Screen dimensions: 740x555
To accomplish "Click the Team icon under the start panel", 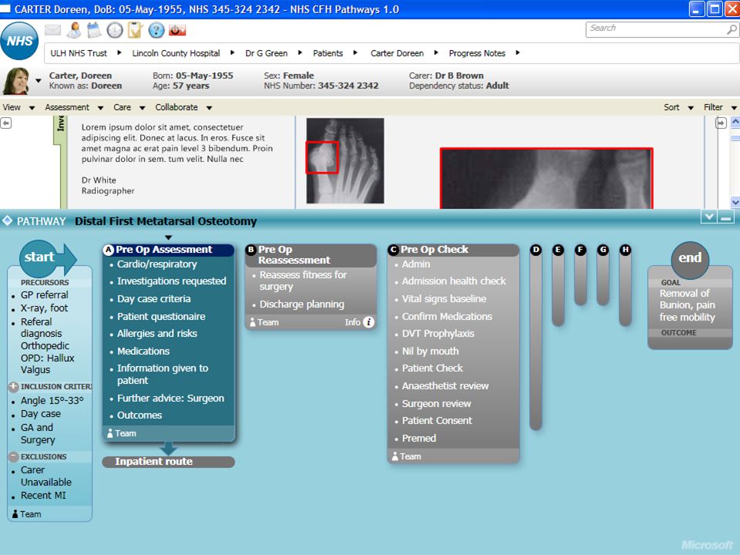I will click(15, 514).
